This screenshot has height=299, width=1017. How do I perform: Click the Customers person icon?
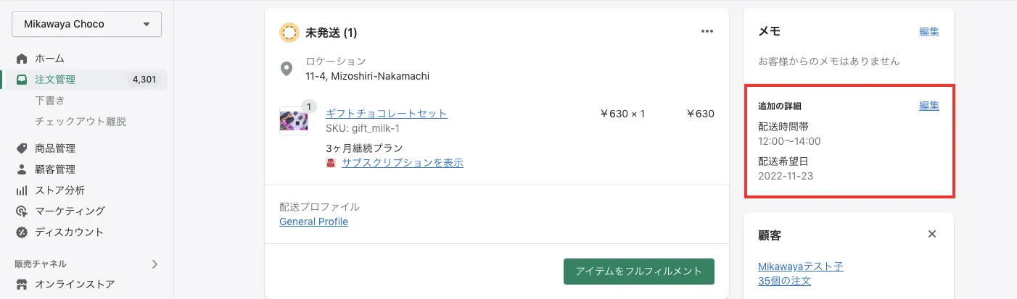[x=22, y=169]
